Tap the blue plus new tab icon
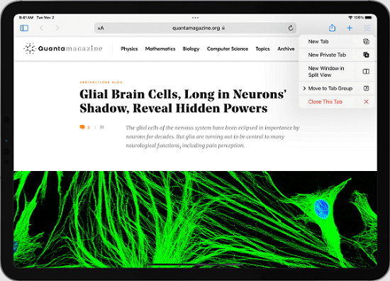This screenshot has height=281, width=390. (x=350, y=28)
